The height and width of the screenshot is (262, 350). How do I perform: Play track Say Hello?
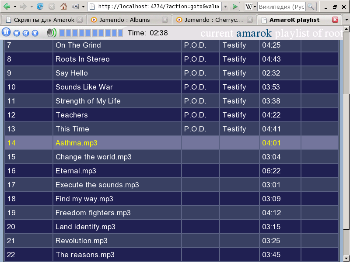(x=72, y=73)
